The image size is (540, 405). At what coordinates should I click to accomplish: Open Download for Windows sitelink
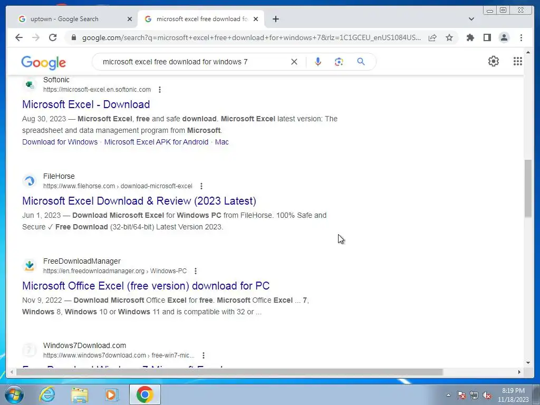pyautogui.click(x=60, y=142)
